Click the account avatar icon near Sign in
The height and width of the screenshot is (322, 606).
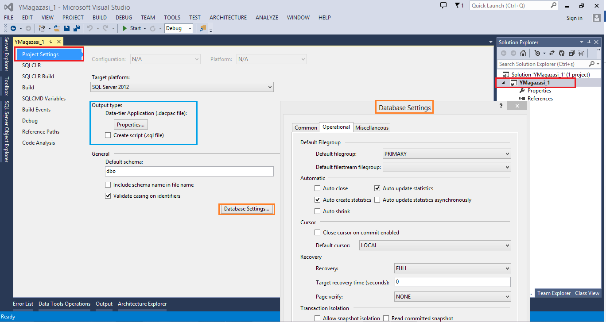coord(596,18)
